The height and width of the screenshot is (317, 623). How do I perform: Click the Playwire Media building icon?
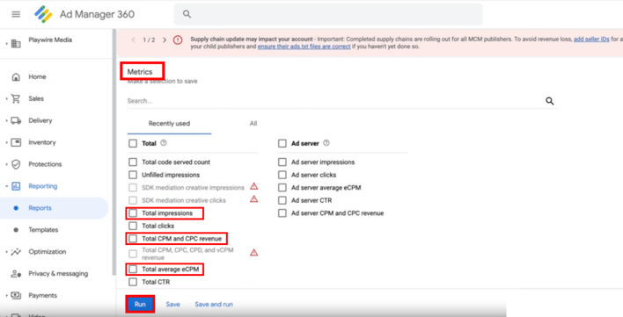[x=16, y=44]
